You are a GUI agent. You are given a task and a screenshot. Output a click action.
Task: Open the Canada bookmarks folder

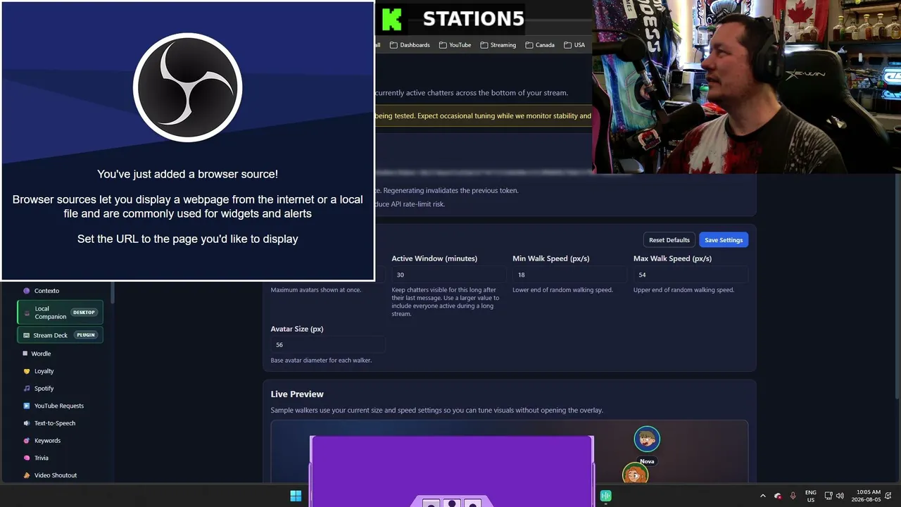[540, 45]
